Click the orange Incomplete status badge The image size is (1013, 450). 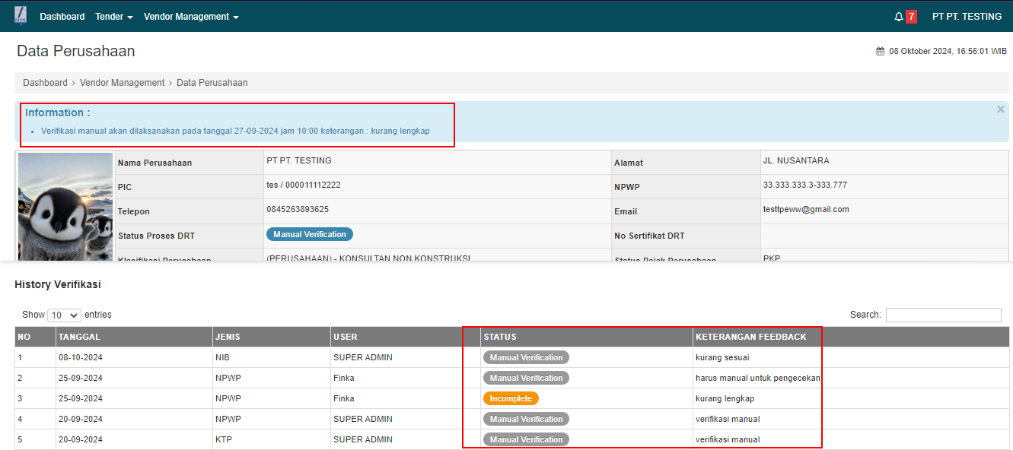(511, 398)
